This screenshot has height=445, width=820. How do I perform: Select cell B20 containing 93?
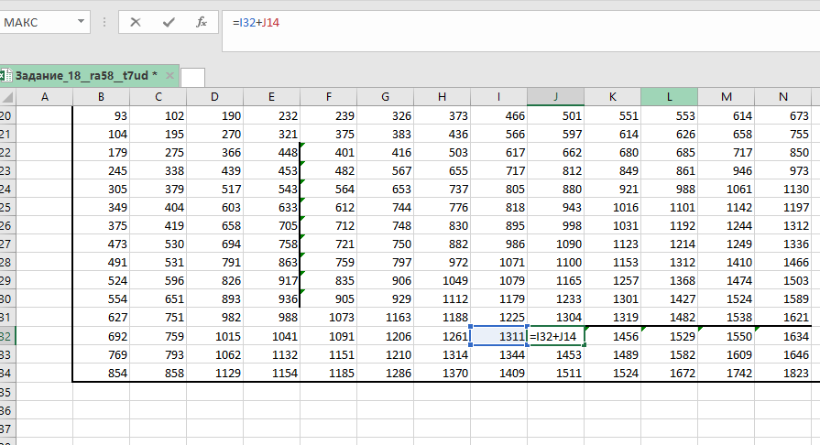tap(101, 116)
